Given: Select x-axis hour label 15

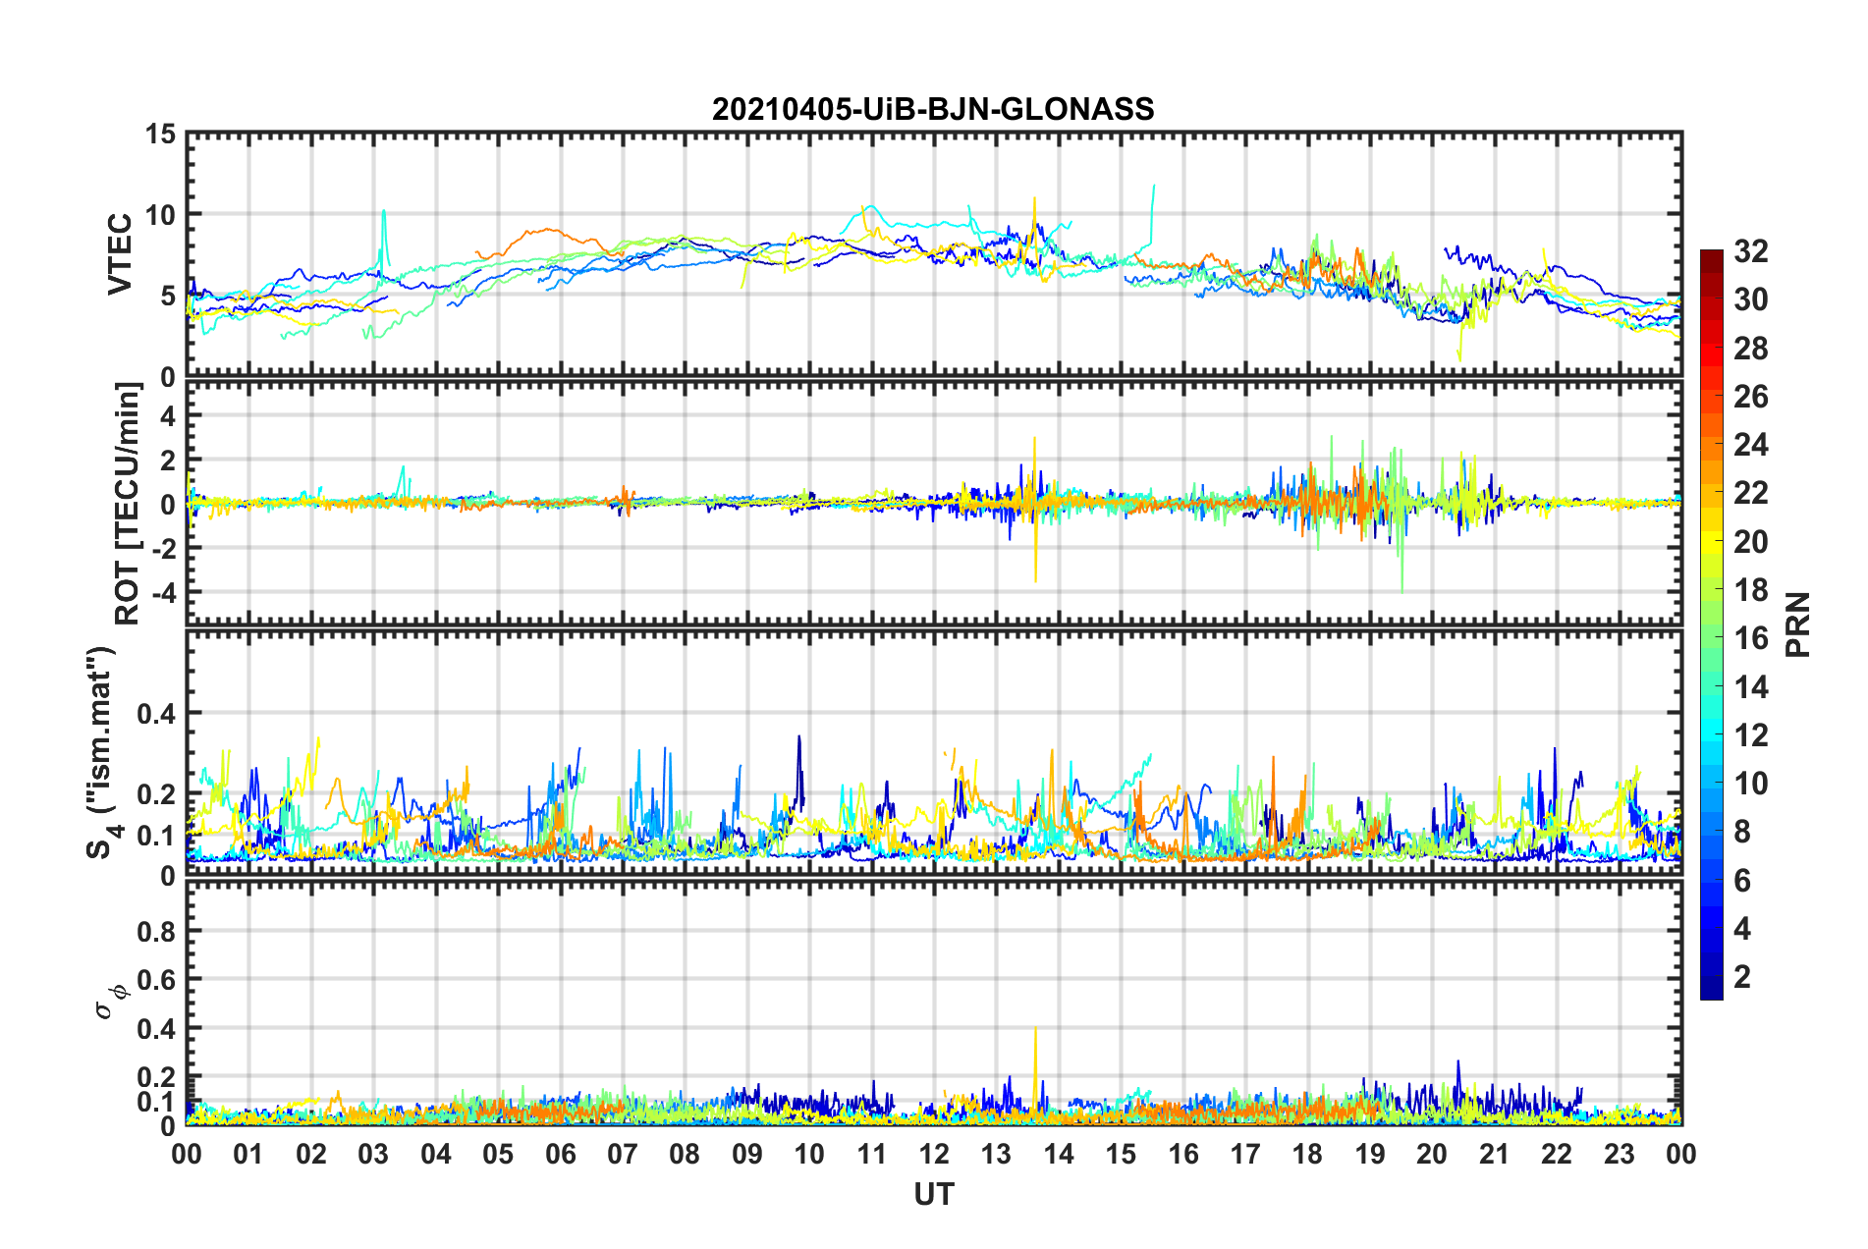Looking at the screenshot, I should click(1121, 1154).
